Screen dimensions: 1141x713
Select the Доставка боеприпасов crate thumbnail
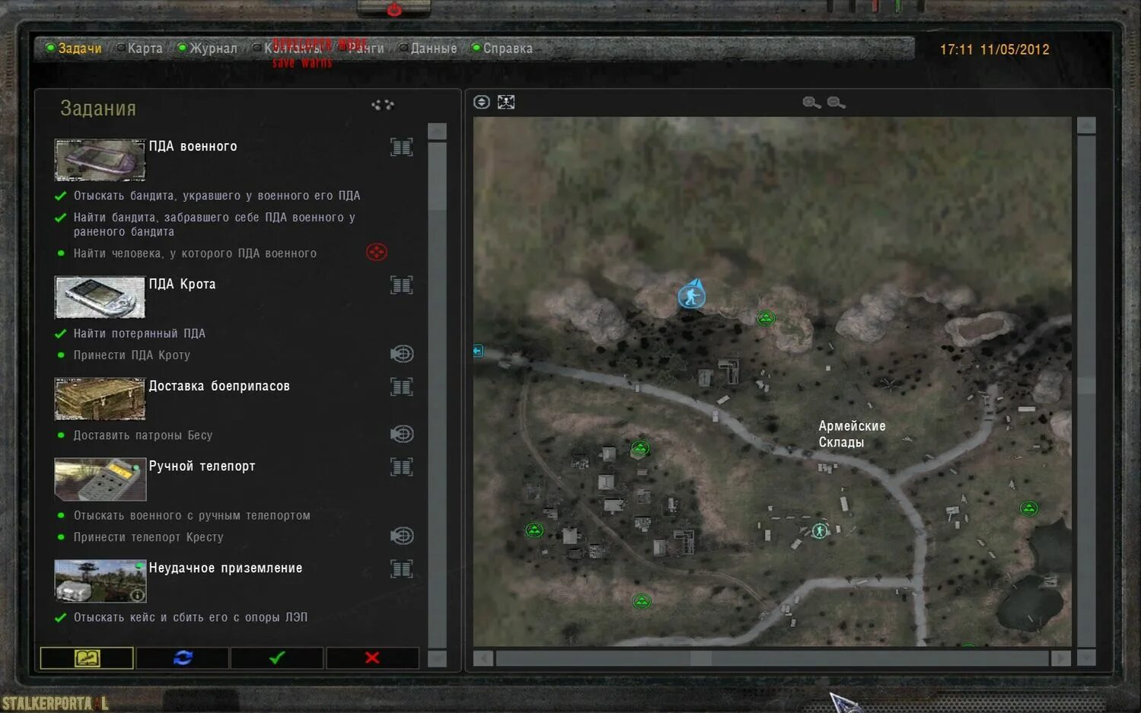[100, 399]
